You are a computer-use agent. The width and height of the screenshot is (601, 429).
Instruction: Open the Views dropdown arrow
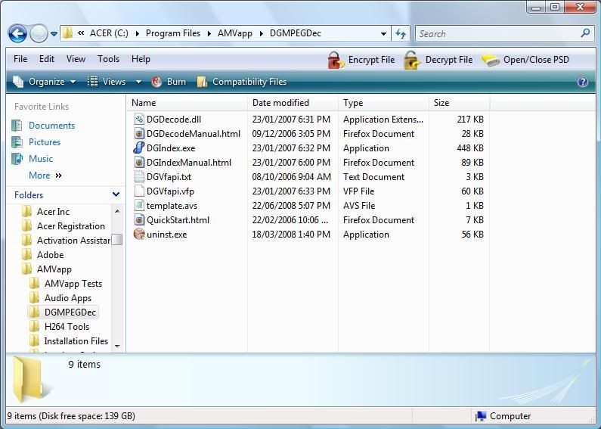[x=139, y=82]
